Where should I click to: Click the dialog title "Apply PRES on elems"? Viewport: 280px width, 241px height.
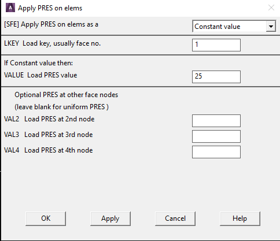pyautogui.click(x=50, y=8)
